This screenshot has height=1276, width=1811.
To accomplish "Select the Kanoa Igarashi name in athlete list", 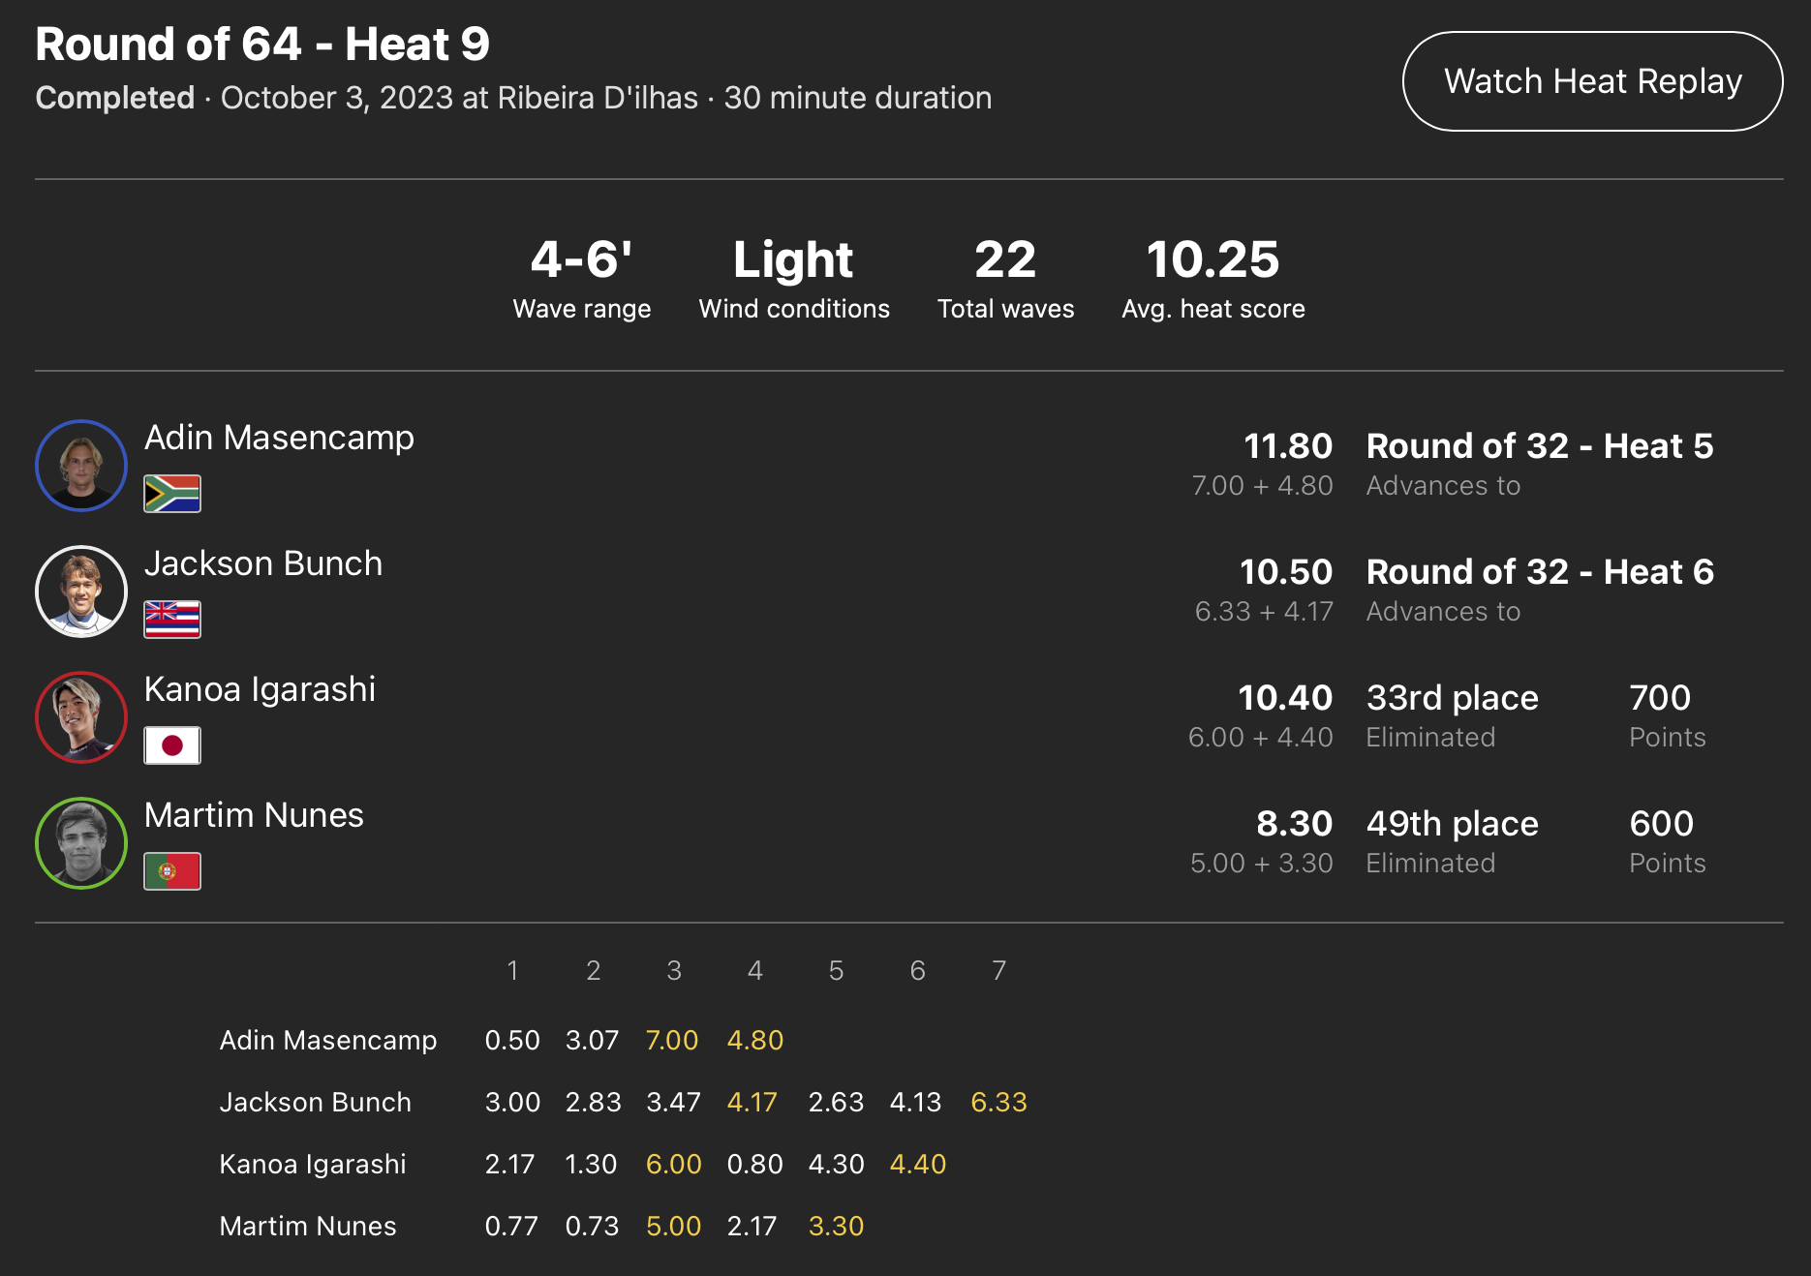I will [x=260, y=689].
